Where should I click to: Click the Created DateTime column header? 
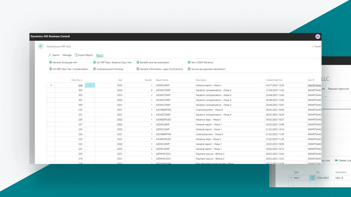(x=274, y=80)
